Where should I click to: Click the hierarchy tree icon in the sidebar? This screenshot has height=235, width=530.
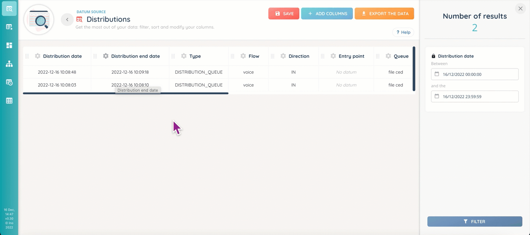point(9,64)
